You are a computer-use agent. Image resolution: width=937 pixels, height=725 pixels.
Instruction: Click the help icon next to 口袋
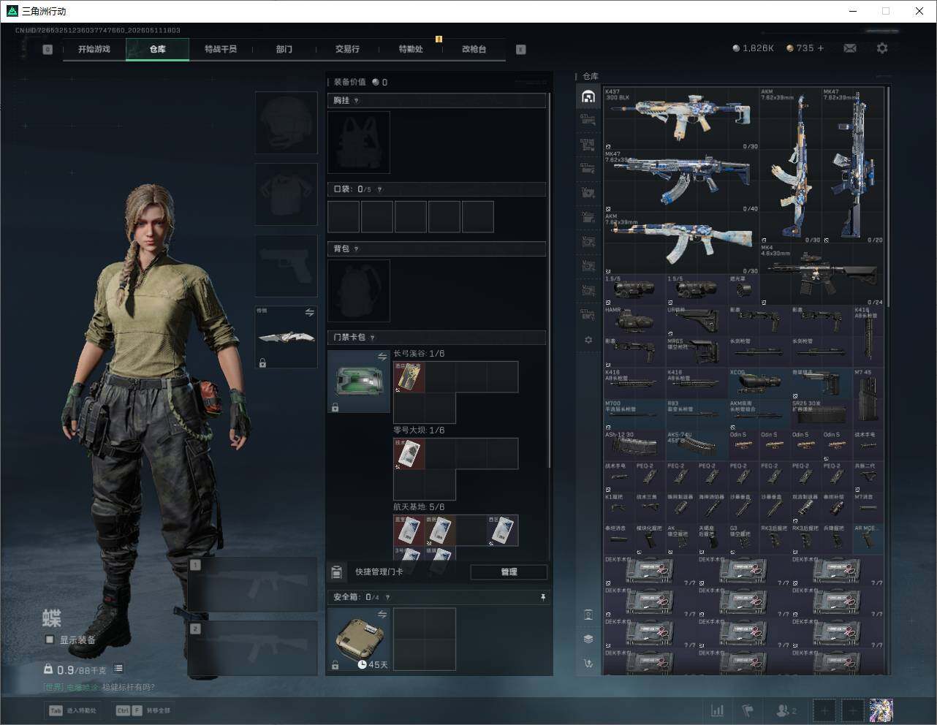pyautogui.click(x=379, y=189)
